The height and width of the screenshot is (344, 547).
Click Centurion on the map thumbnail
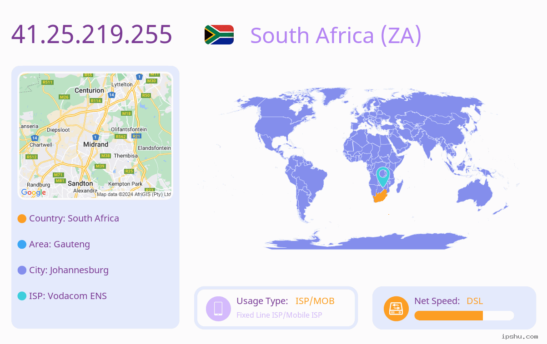[89, 90]
